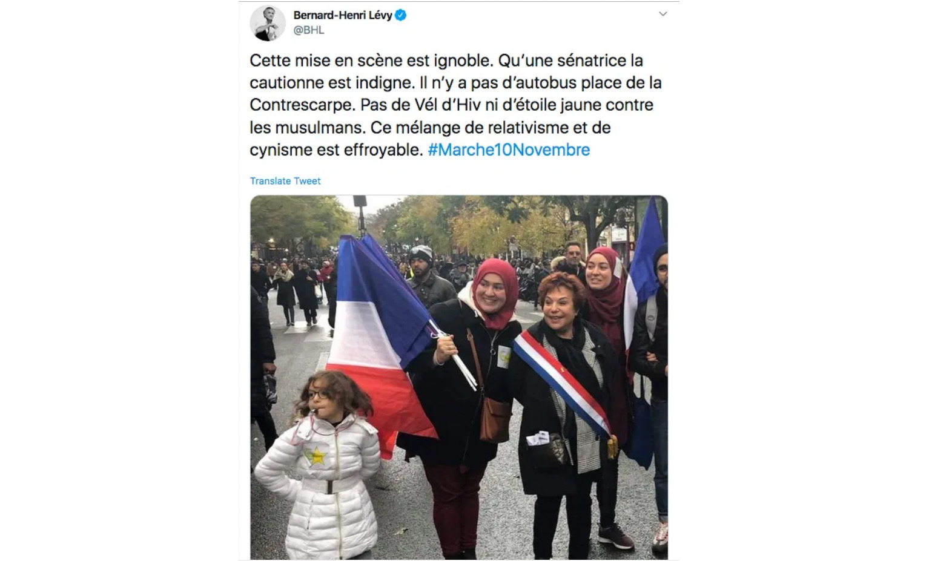Open the "Bernard-Henri Lévy" display name
The height and width of the screenshot is (561, 932).
(x=343, y=15)
